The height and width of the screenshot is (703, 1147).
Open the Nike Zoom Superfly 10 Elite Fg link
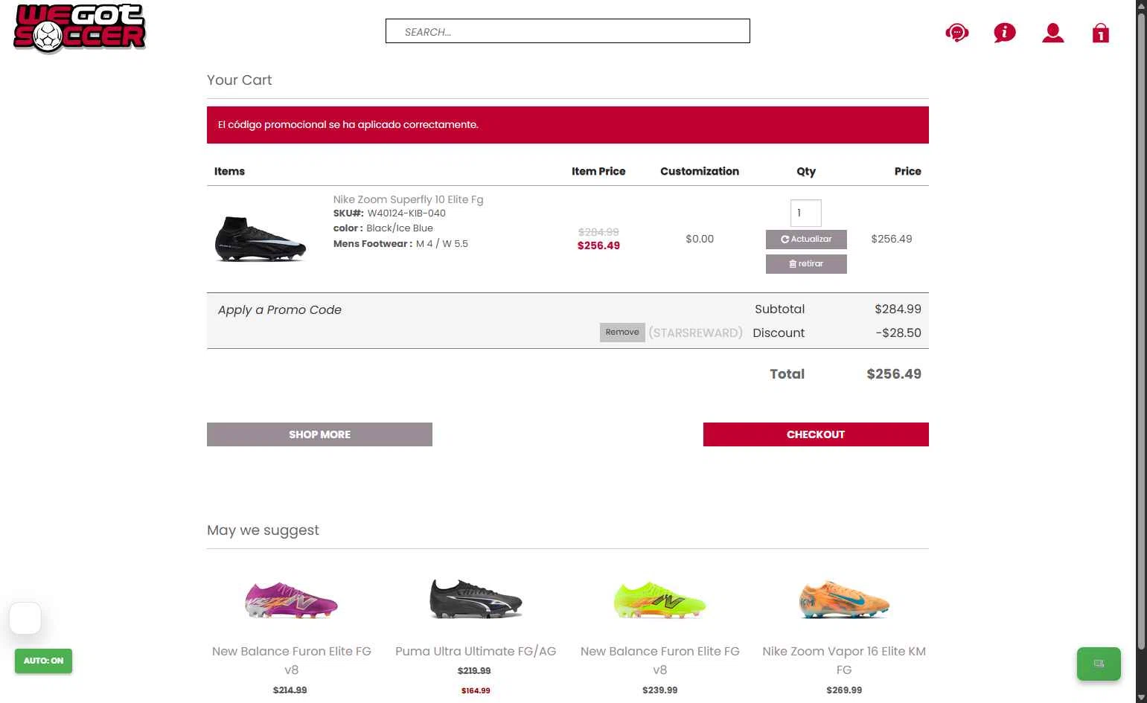tap(408, 199)
